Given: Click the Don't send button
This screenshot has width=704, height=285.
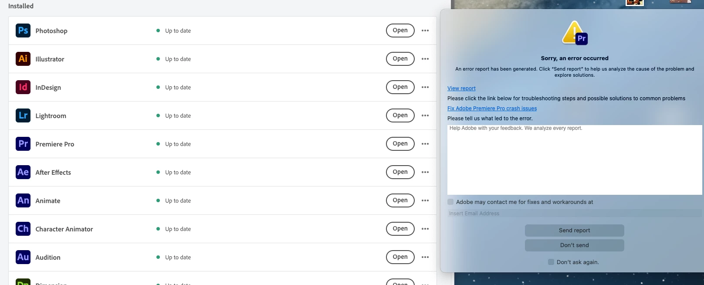Looking at the screenshot, I should point(574,245).
